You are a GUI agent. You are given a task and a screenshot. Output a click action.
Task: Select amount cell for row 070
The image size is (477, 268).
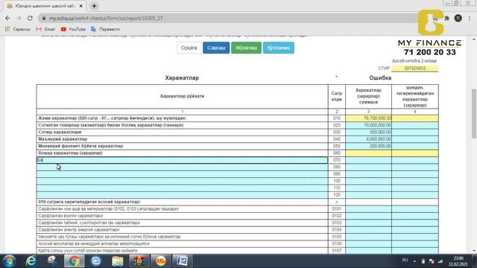pyautogui.click(x=368, y=160)
